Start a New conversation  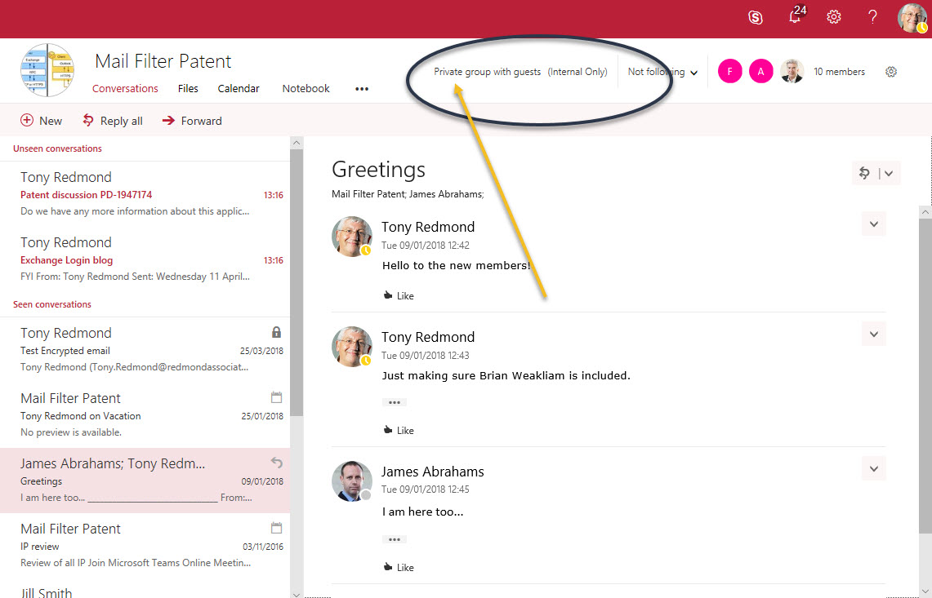coord(41,121)
